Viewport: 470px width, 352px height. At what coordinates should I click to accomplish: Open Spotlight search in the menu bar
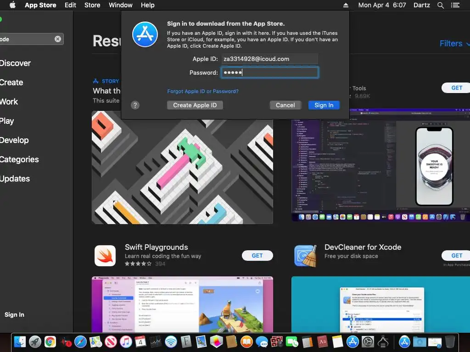(440, 5)
